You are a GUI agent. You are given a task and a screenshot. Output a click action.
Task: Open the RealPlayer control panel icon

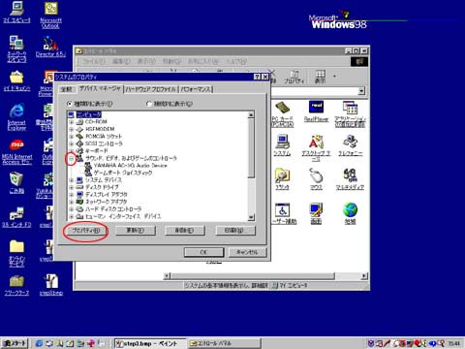coord(316,108)
